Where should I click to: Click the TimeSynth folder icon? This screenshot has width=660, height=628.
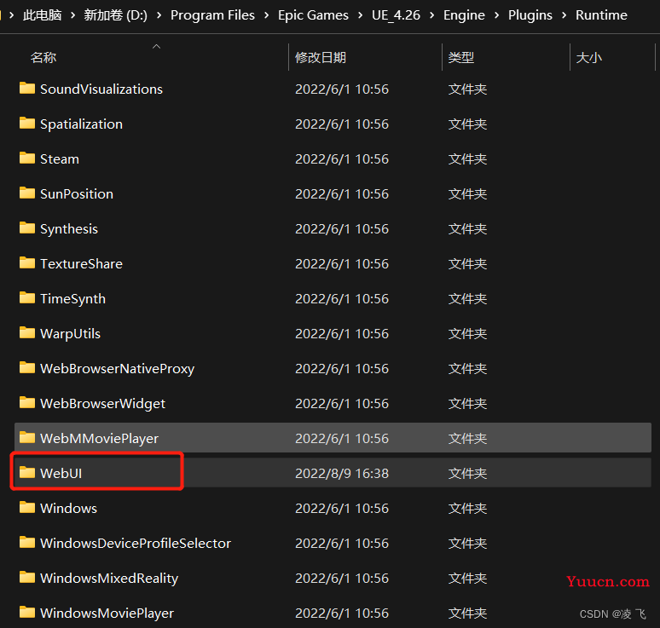(x=27, y=297)
